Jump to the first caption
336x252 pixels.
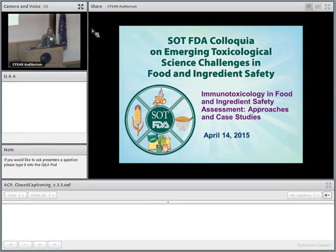pyautogui.click(x=10, y=245)
